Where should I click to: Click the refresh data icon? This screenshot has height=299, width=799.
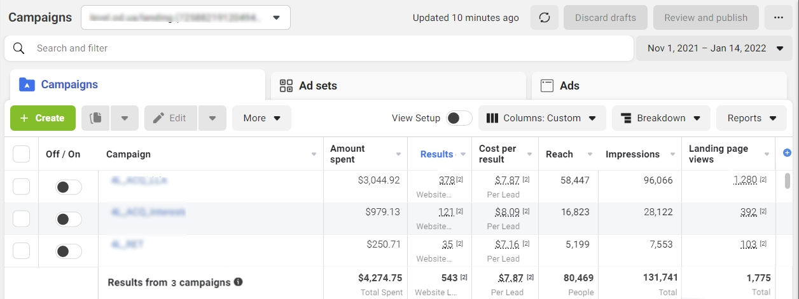click(544, 18)
